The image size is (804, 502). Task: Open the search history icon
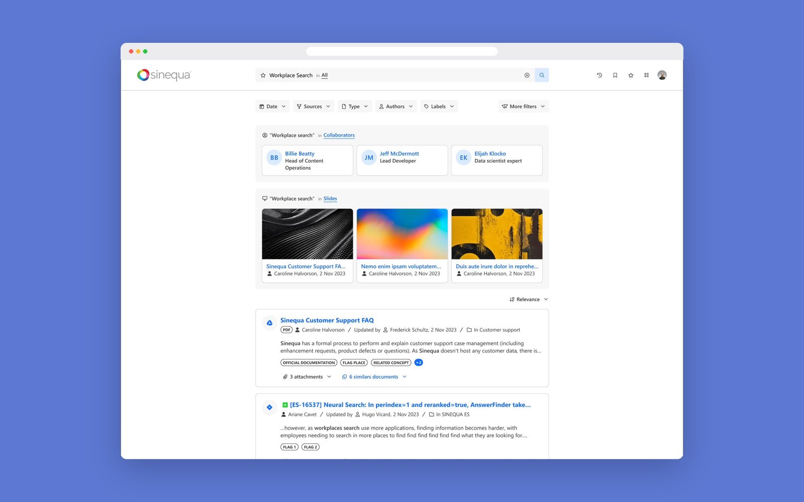pyautogui.click(x=599, y=75)
